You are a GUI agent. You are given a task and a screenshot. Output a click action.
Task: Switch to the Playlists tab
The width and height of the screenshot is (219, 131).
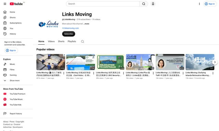pyautogui.click(x=72, y=42)
